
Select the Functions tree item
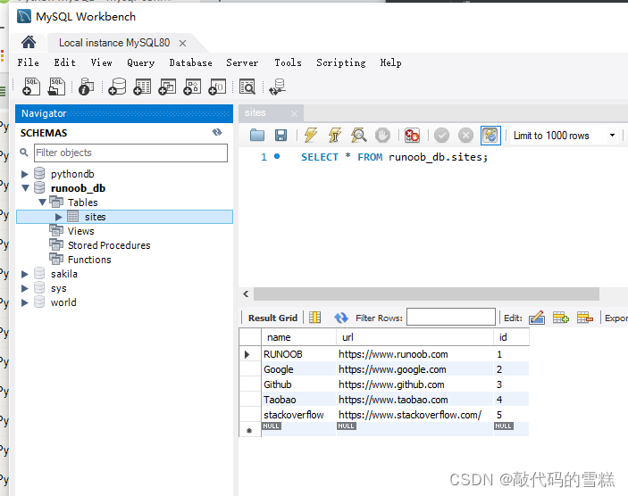pyautogui.click(x=89, y=260)
